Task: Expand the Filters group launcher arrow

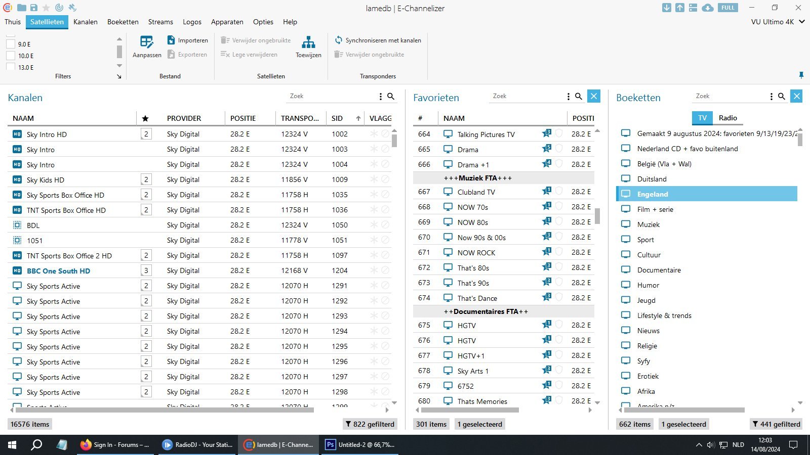Action: (x=119, y=76)
